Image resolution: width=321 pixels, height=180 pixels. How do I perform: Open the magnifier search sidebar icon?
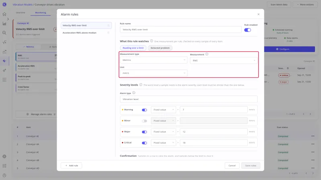[4, 33]
